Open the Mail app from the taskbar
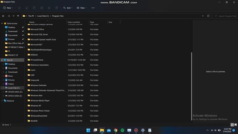This screenshot has width=238, height=134. coord(109,130)
